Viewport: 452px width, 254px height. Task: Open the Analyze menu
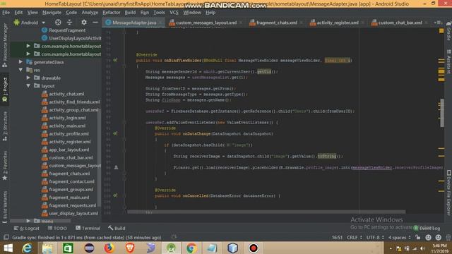tap(90, 13)
